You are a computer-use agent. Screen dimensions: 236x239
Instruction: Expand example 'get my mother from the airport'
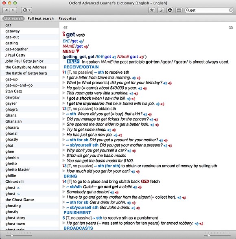click(x=64, y=197)
